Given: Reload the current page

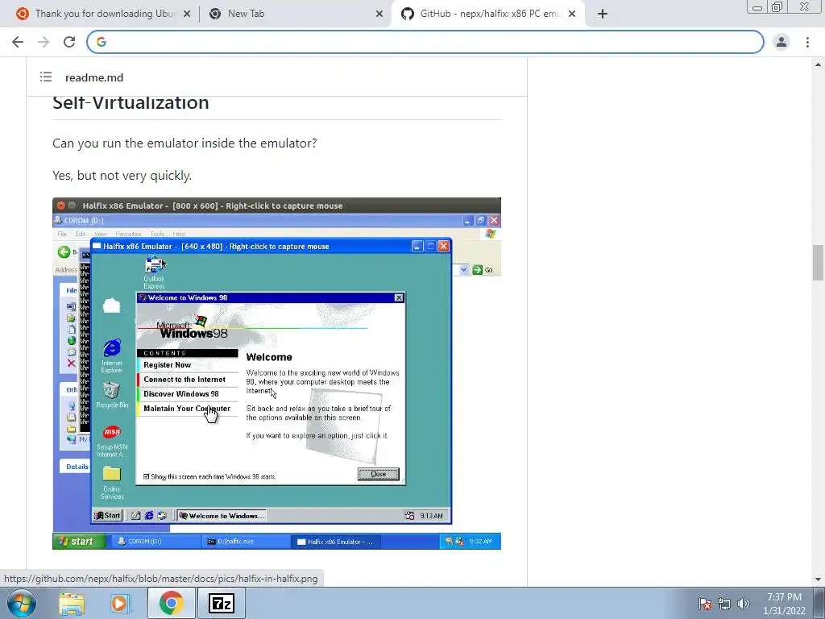Looking at the screenshot, I should point(69,42).
